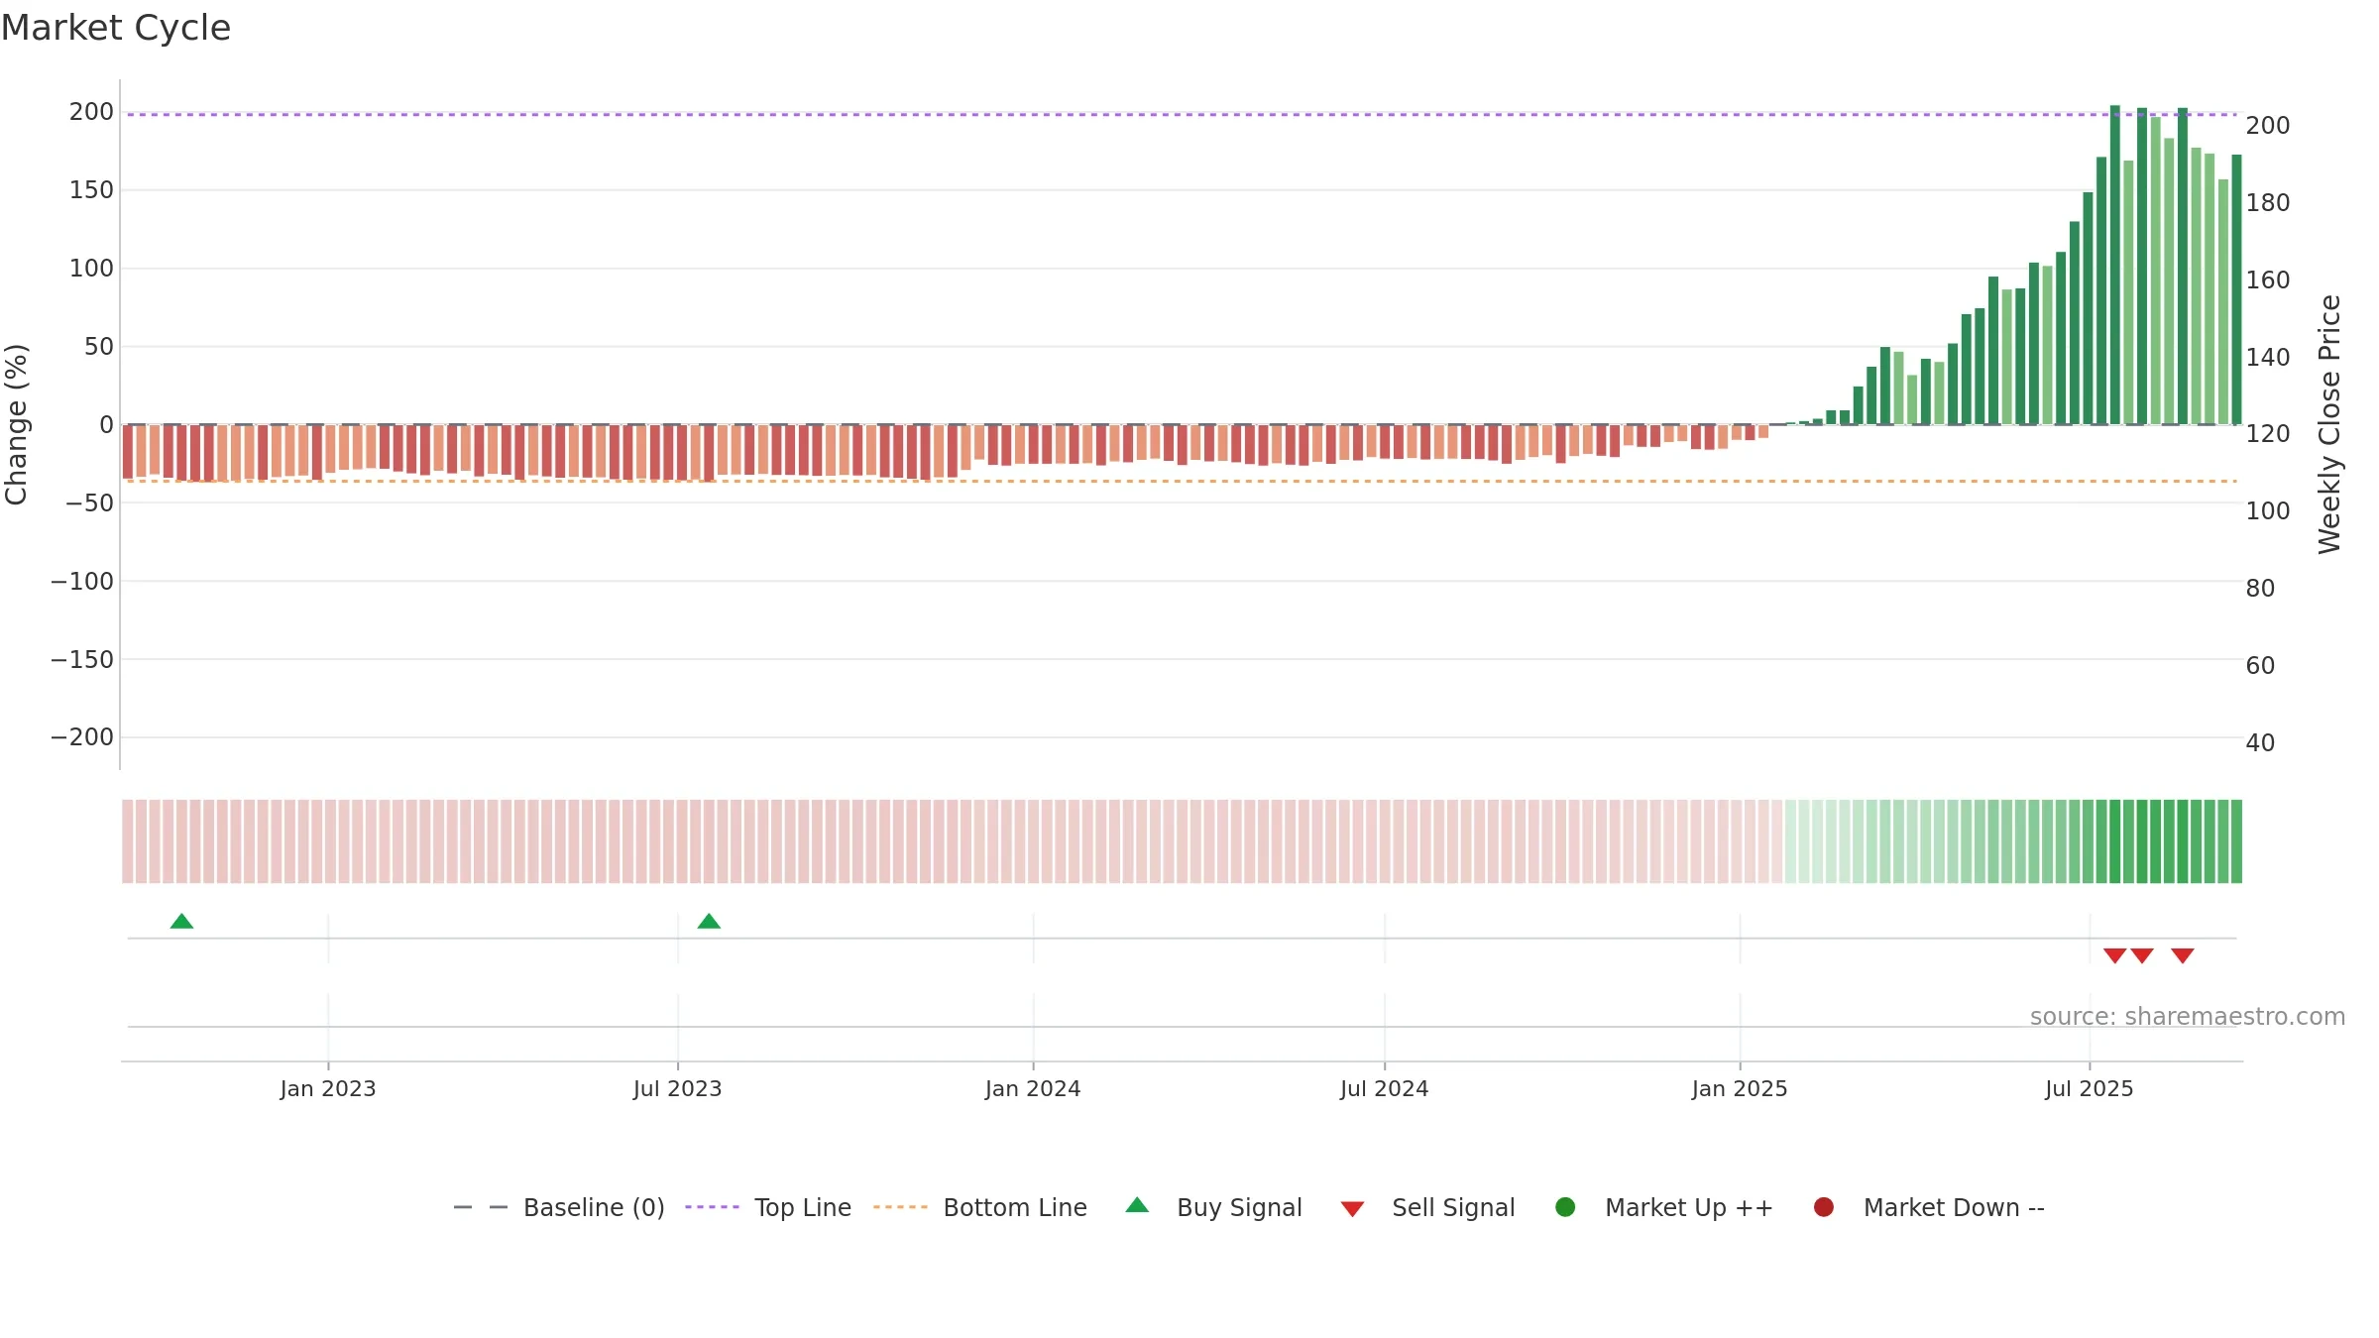Image resolution: width=2379 pixels, height=1338 pixels.
Task: Click the first dark green bar touching the top line
Action: click(x=2114, y=265)
